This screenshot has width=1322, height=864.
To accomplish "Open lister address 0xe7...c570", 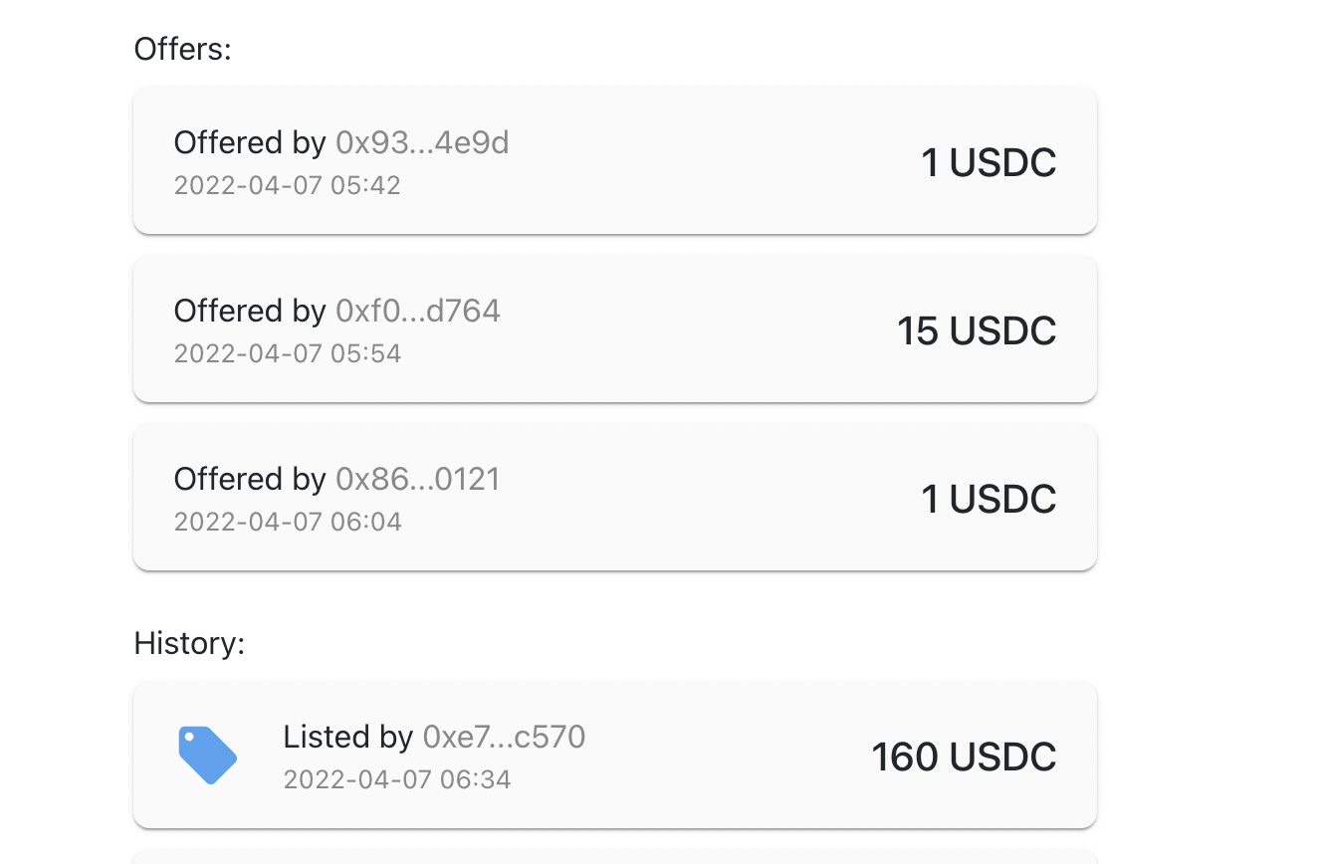I will [x=504, y=738].
